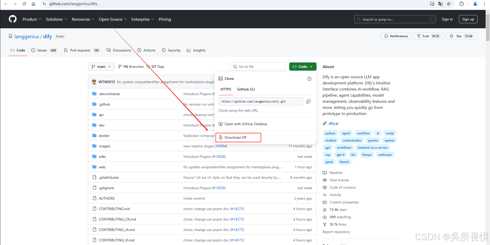View the 116 Branches link
The width and height of the screenshot is (490, 245).
click(131, 67)
